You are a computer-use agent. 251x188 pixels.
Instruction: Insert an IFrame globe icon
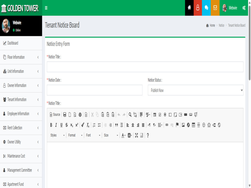coord(219,125)
